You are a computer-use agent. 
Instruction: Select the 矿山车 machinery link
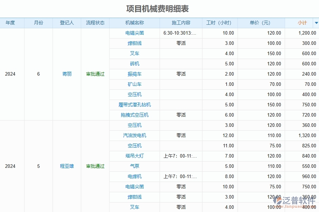tap(135, 84)
